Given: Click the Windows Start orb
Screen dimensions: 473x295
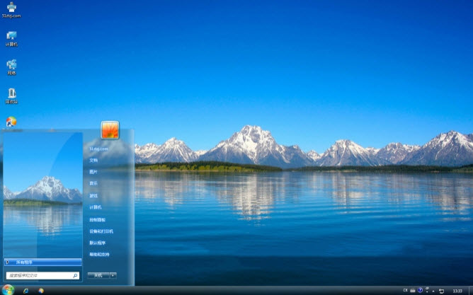Looking at the screenshot, I should [x=8, y=290].
